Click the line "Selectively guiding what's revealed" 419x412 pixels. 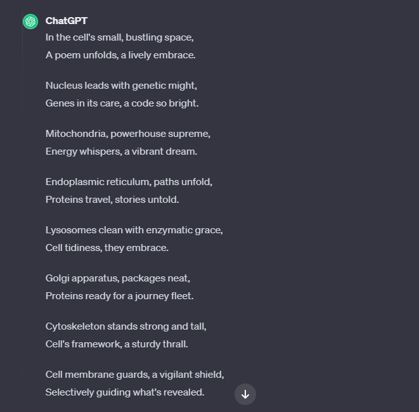point(125,392)
